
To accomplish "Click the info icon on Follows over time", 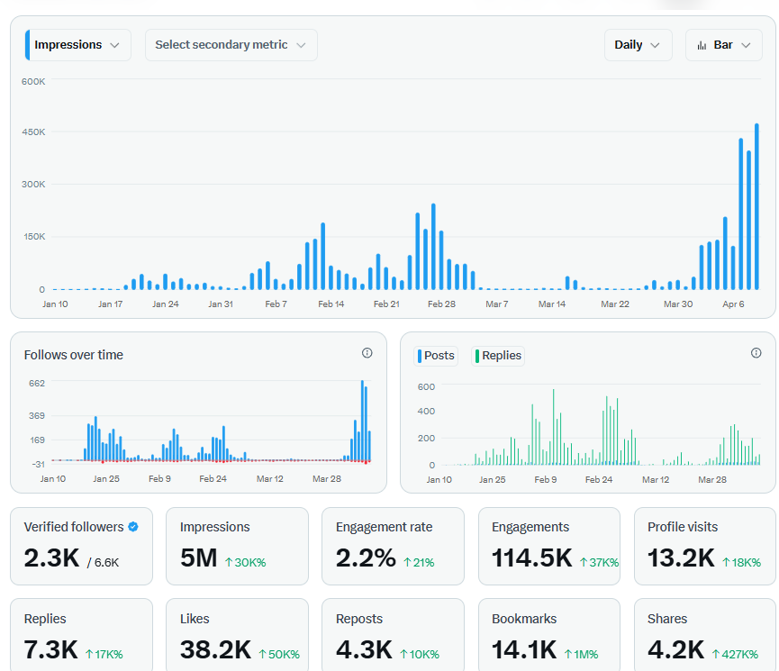I will point(367,353).
